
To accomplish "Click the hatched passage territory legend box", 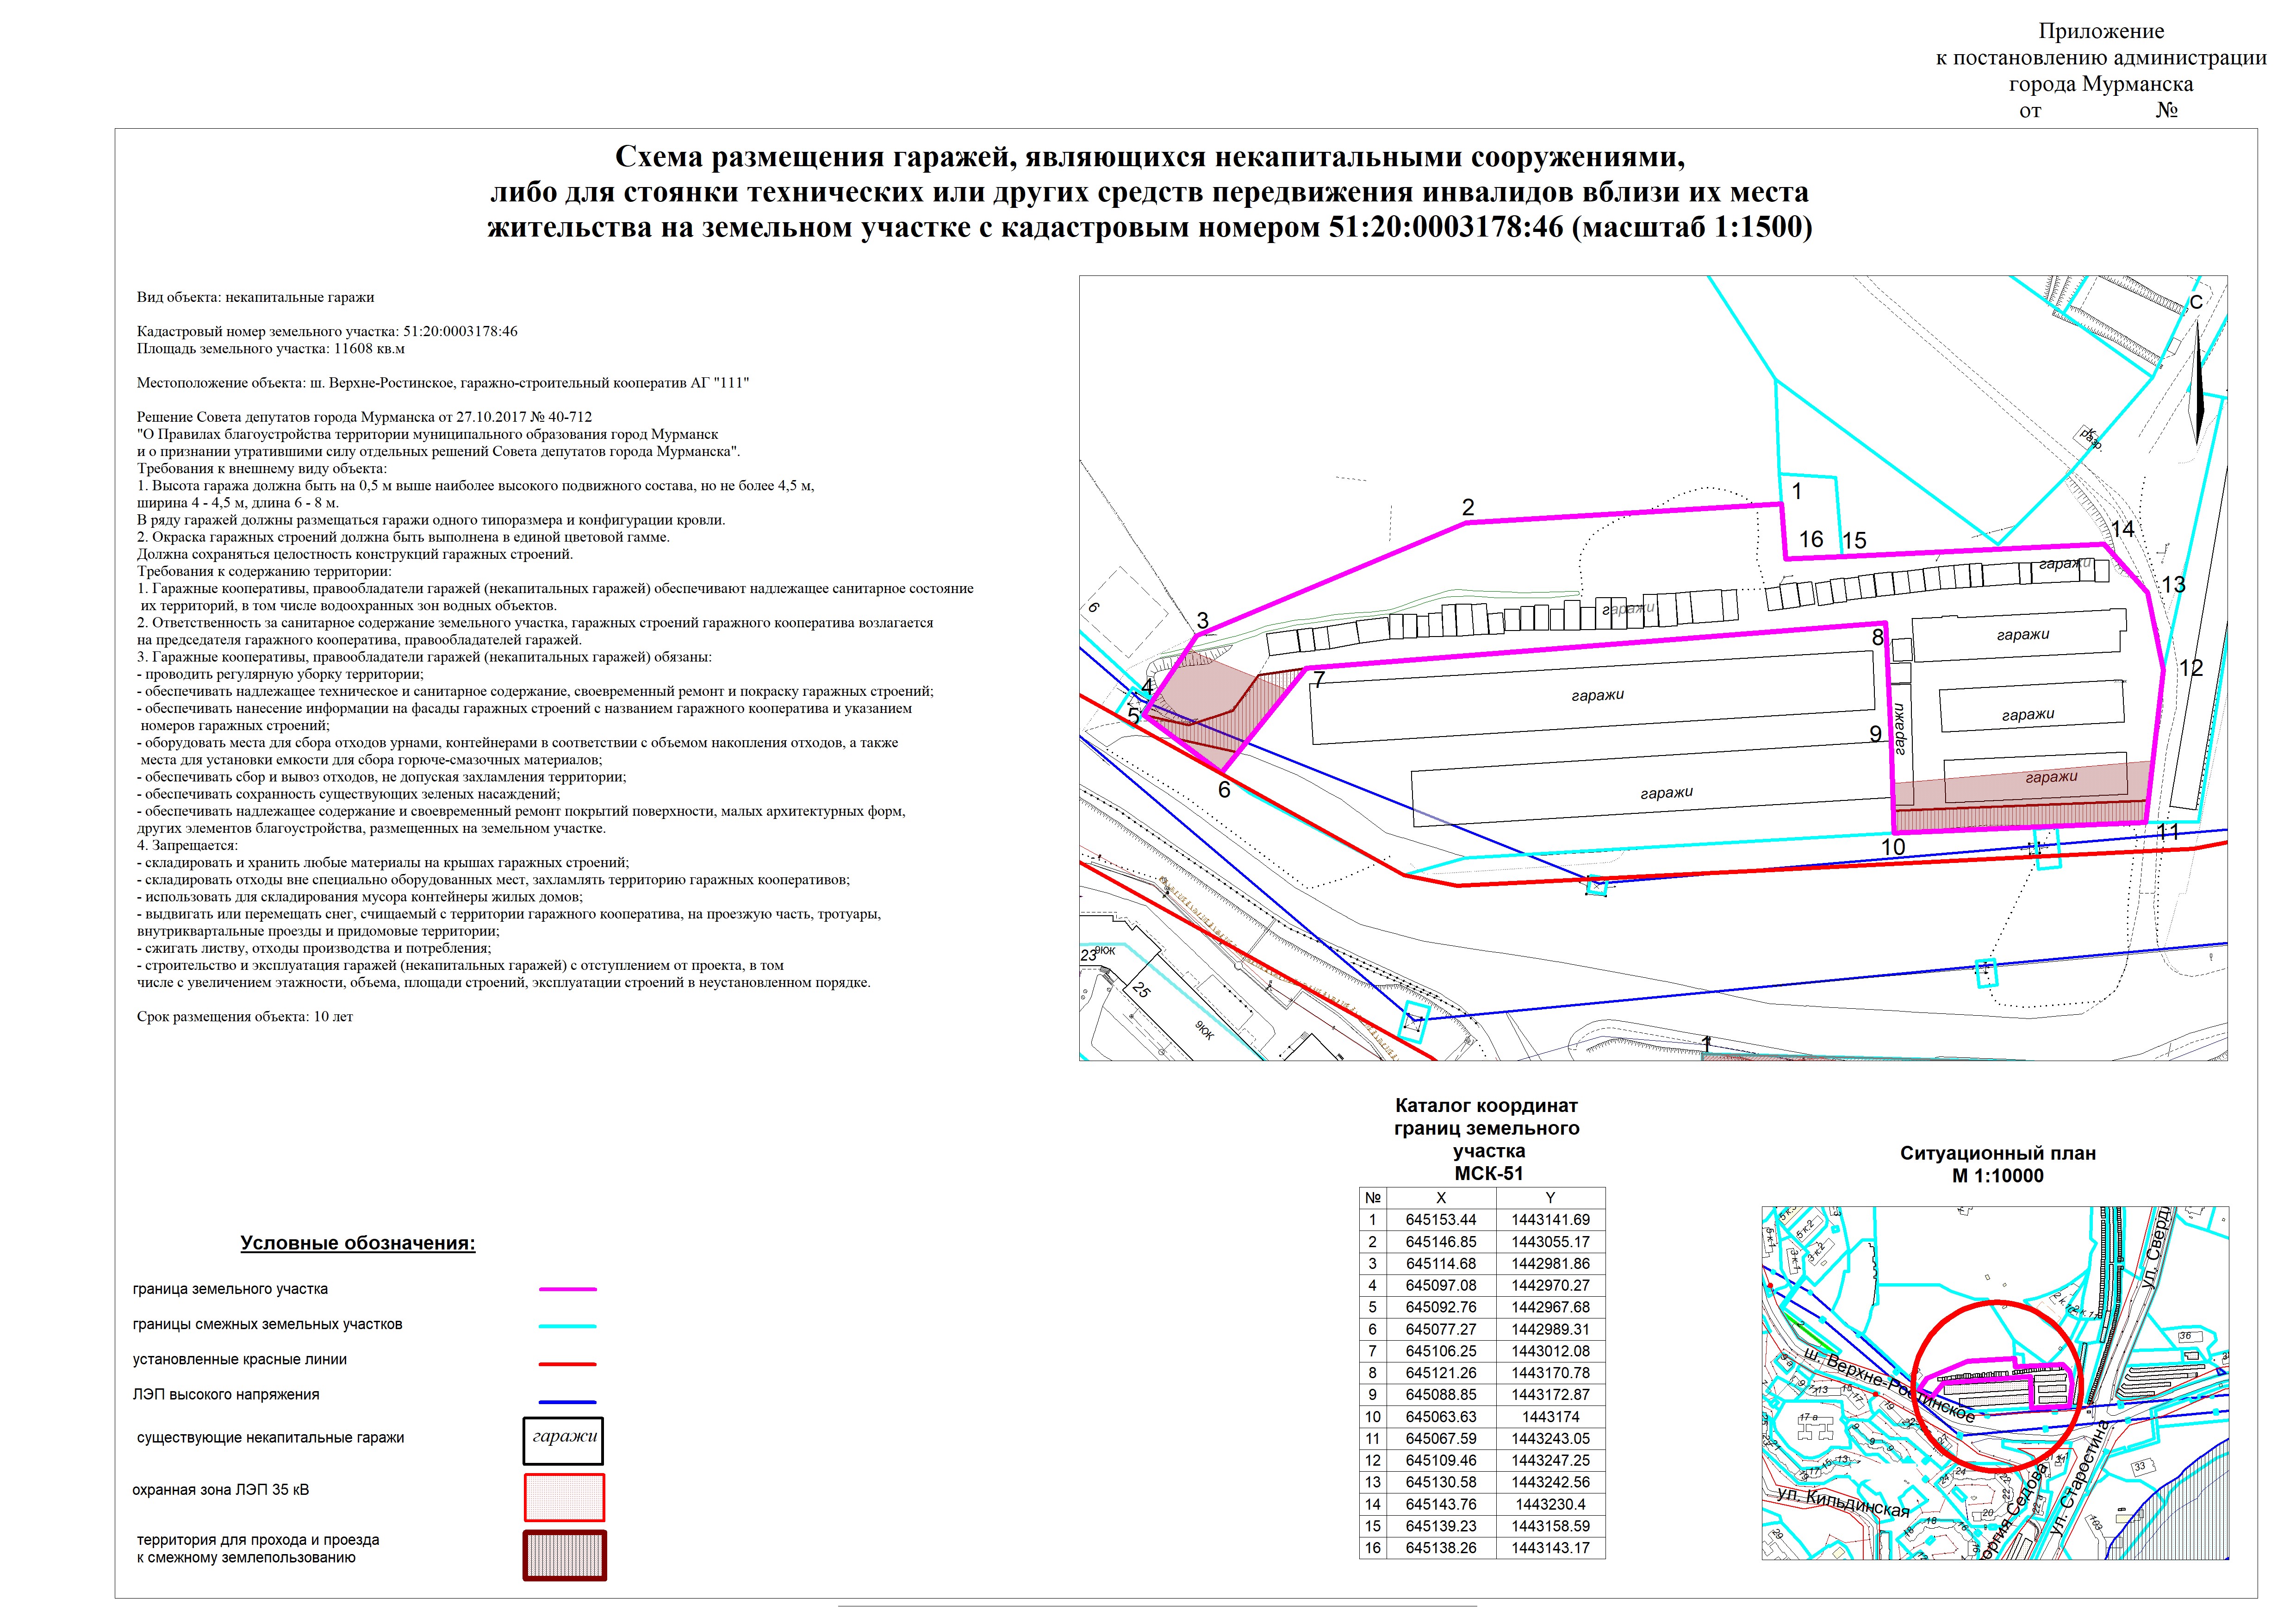I will tap(564, 1556).
